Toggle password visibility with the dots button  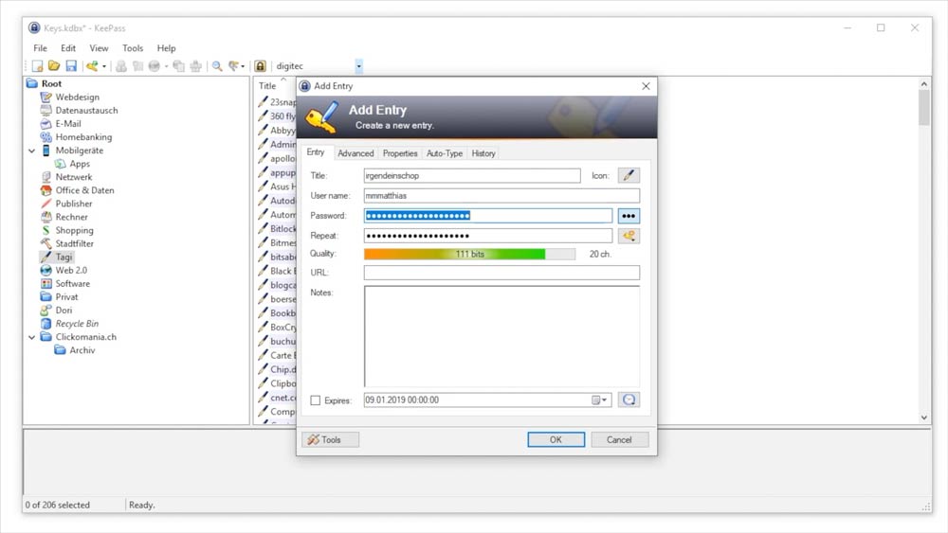pyautogui.click(x=629, y=216)
